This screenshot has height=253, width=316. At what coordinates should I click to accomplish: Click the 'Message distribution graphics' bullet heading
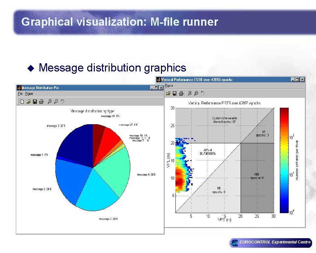click(113, 68)
